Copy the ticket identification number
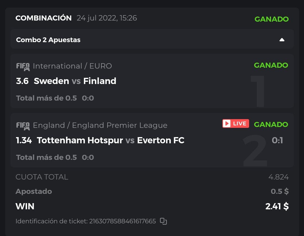304x236 pixels. pos(163,221)
